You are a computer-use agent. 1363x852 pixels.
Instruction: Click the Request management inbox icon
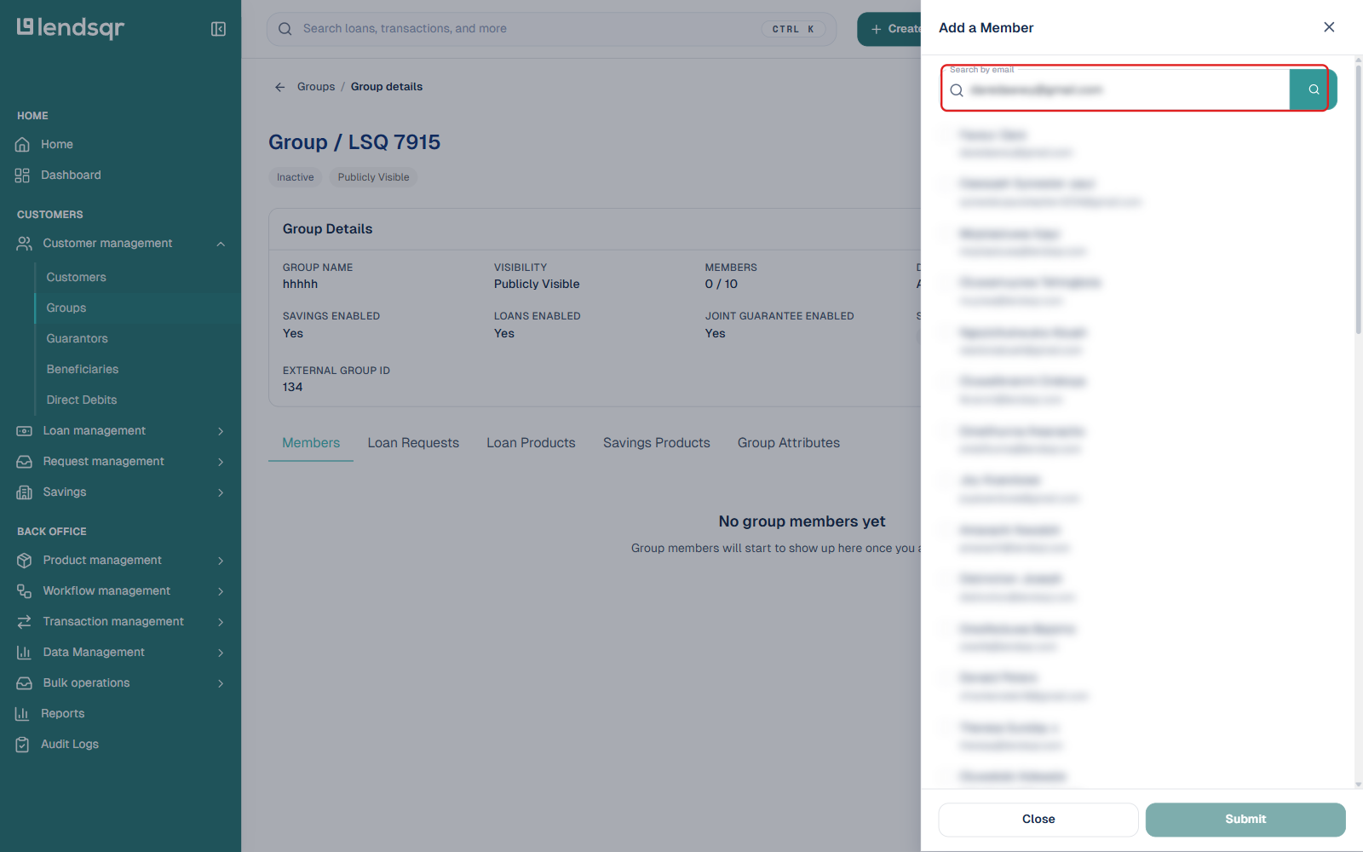(x=25, y=462)
